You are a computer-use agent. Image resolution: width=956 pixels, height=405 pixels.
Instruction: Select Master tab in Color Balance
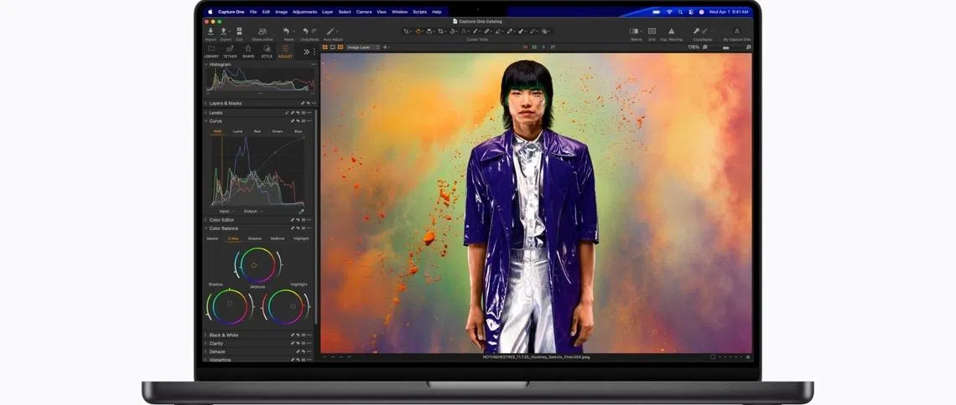click(x=212, y=238)
